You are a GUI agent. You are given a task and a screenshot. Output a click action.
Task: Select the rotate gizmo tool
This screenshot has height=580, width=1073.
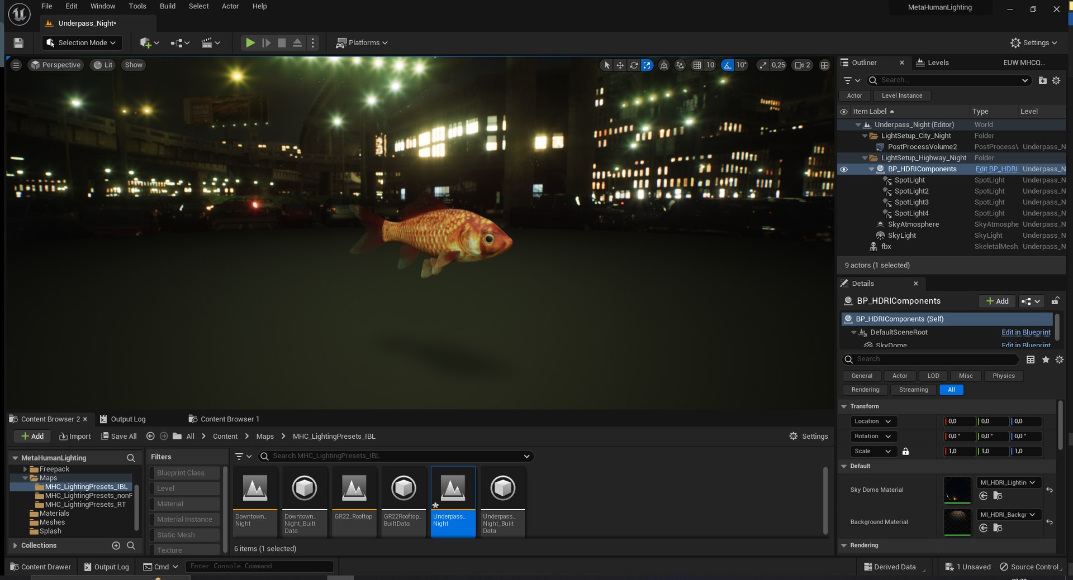coord(634,65)
